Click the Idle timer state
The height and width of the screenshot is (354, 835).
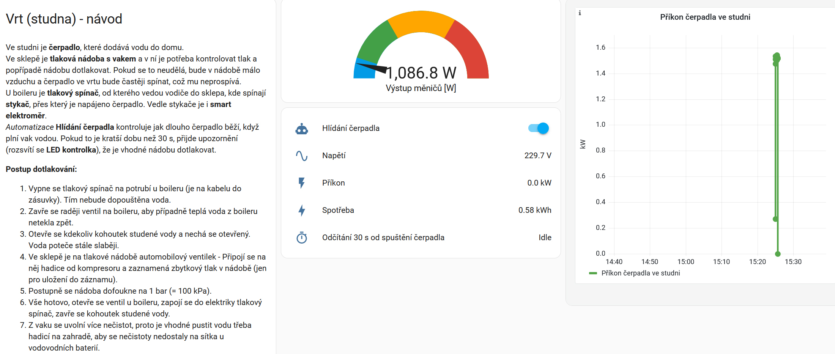(x=545, y=238)
